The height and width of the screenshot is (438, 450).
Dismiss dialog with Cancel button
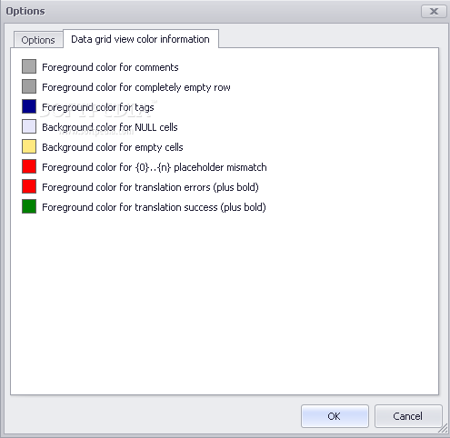408,416
